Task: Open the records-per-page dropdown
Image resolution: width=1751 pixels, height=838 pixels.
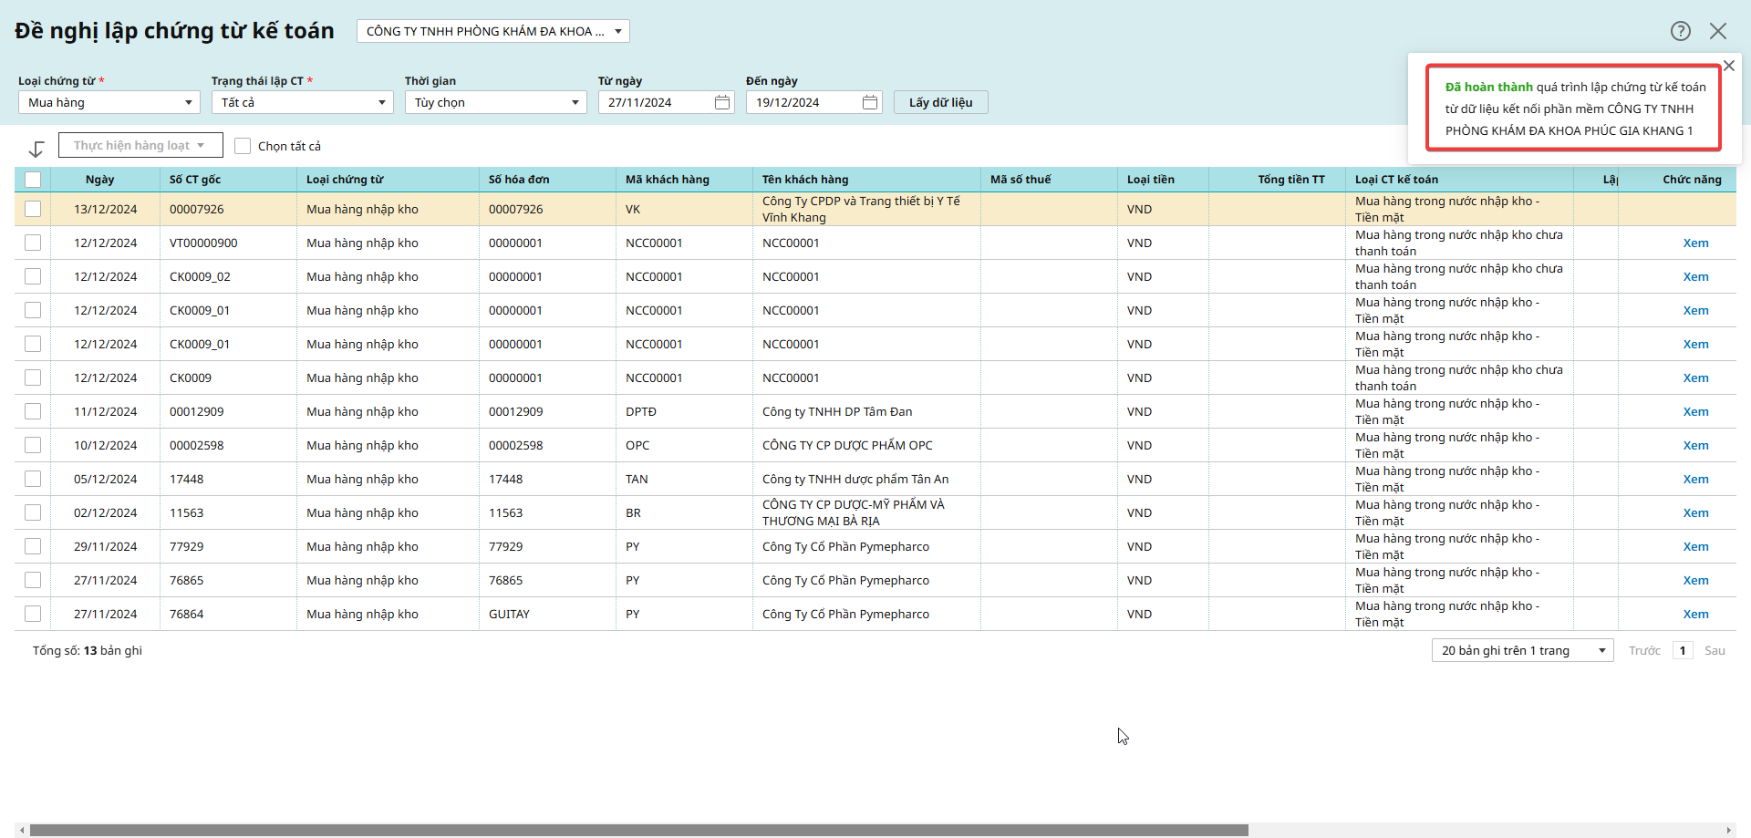Action: [x=1523, y=650]
